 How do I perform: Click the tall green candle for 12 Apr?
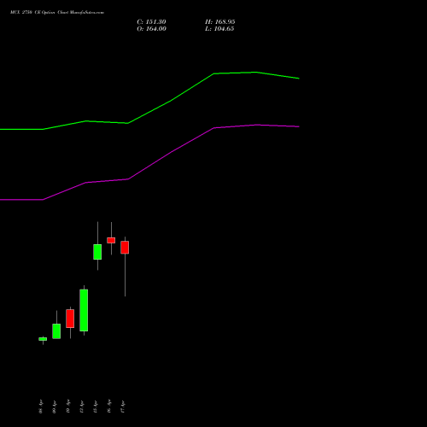[84, 310]
